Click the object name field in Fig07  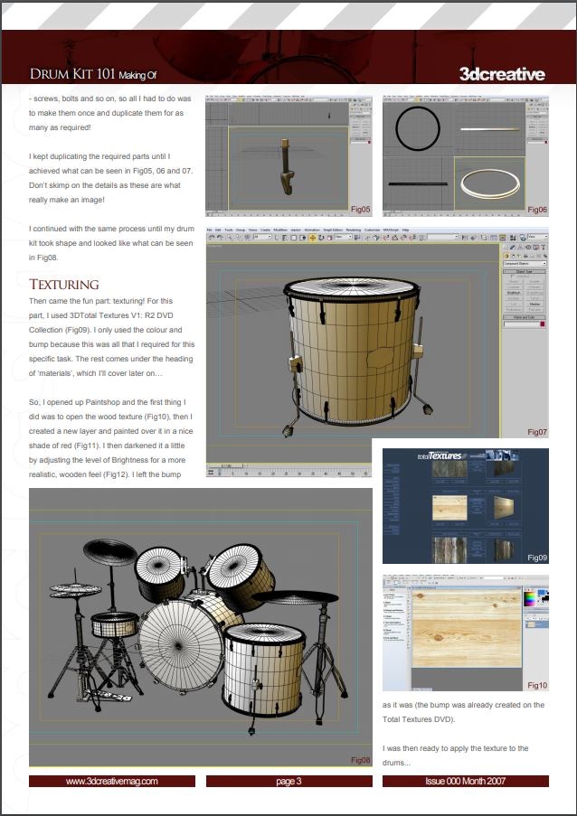pos(521,324)
